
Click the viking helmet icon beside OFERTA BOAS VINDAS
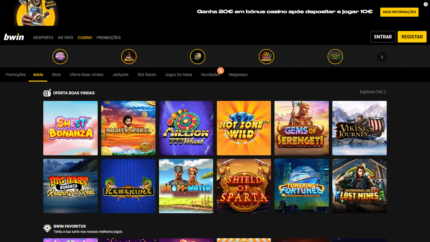47,93
